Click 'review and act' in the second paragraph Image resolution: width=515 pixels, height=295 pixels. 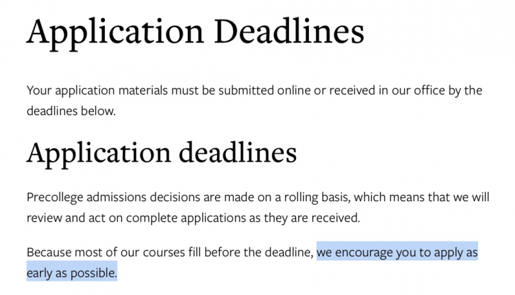pos(66,218)
